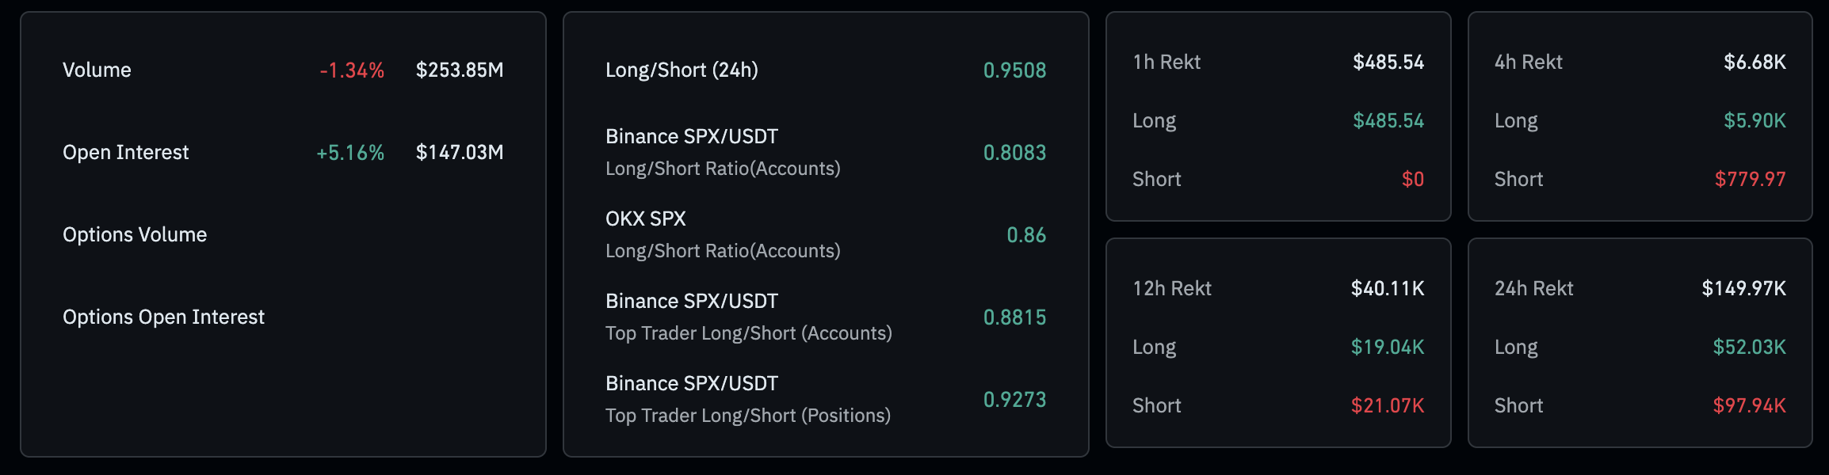This screenshot has width=1829, height=475.
Task: Select the 1h Rekt card title
Action: tap(1167, 62)
